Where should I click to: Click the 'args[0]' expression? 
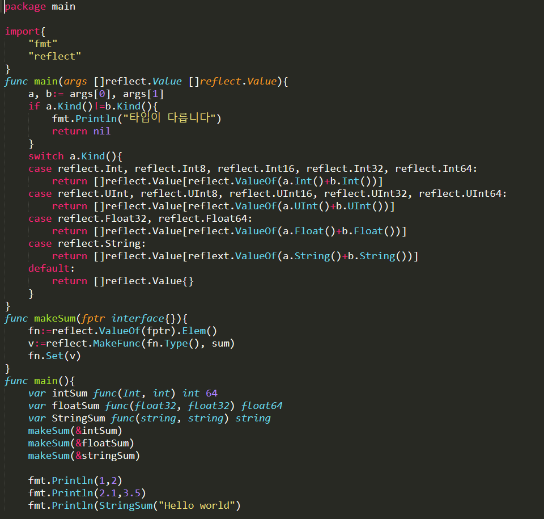click(90, 94)
